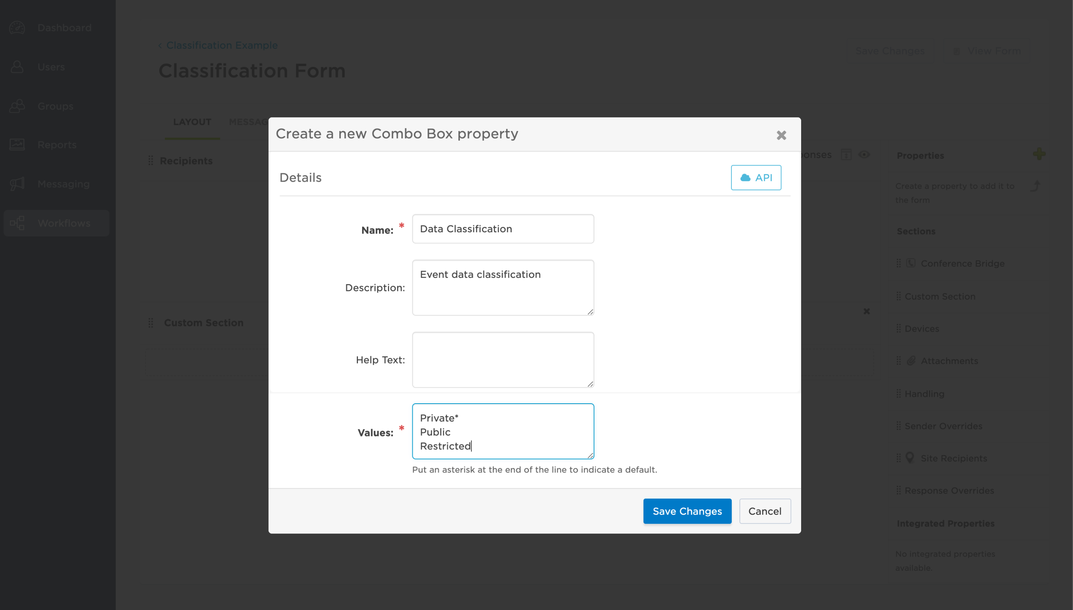This screenshot has width=1073, height=610.
Task: Click the Help Text textarea resize grip
Action: click(x=590, y=384)
